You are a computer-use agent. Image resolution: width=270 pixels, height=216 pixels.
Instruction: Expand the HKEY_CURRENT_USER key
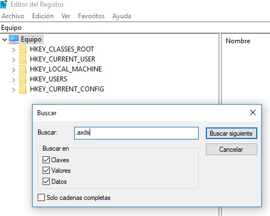click(x=14, y=60)
